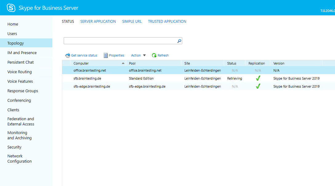Click into the topology search field
The image size is (335, 186).
click(x=119, y=41)
